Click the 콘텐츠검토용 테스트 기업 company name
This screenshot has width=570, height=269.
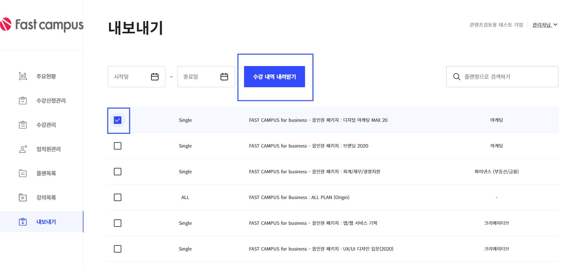click(x=496, y=25)
